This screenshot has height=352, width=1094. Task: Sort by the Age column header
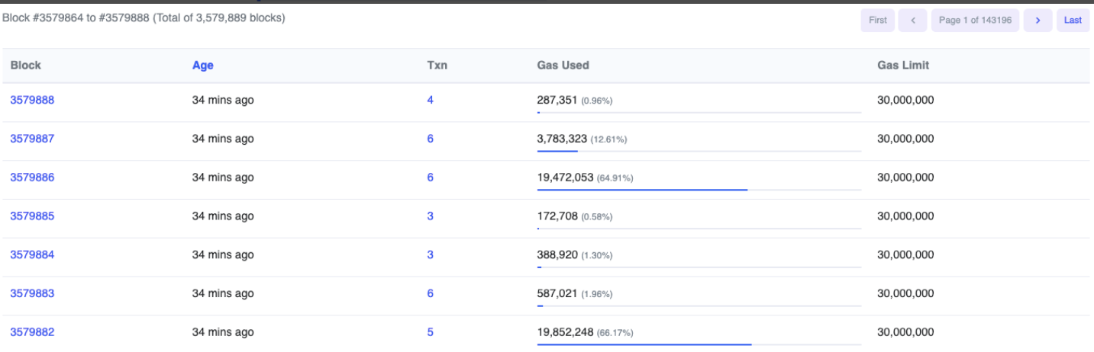click(202, 66)
